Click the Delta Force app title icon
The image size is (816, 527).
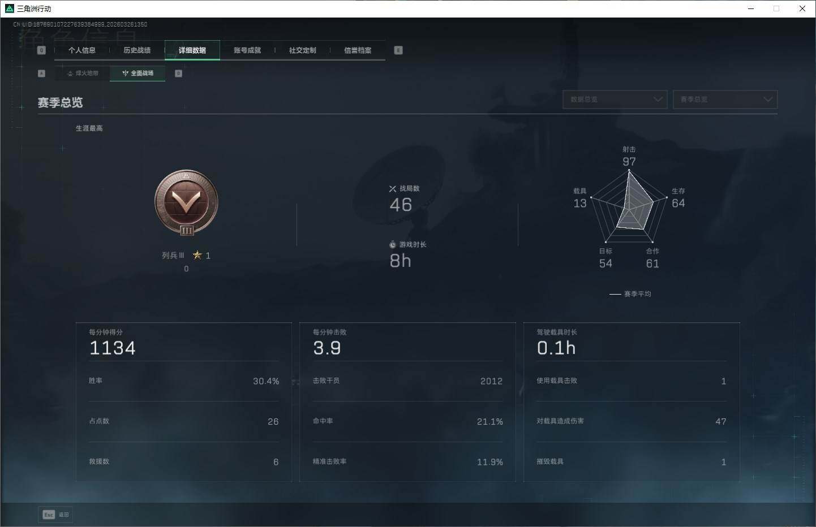[x=9, y=8]
